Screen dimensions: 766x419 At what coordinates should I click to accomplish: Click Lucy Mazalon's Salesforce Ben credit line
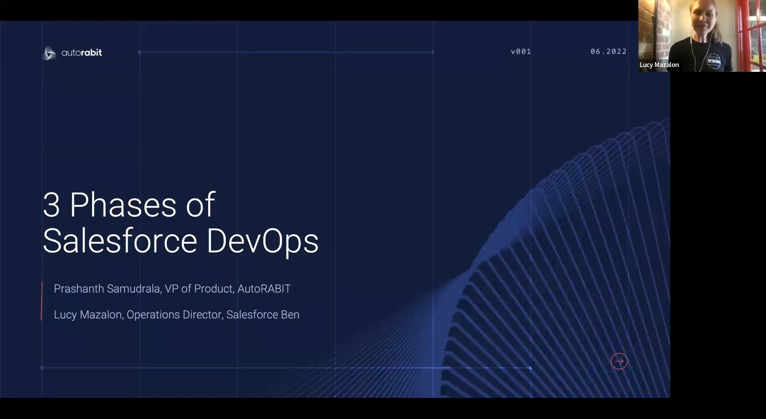pyautogui.click(x=176, y=314)
